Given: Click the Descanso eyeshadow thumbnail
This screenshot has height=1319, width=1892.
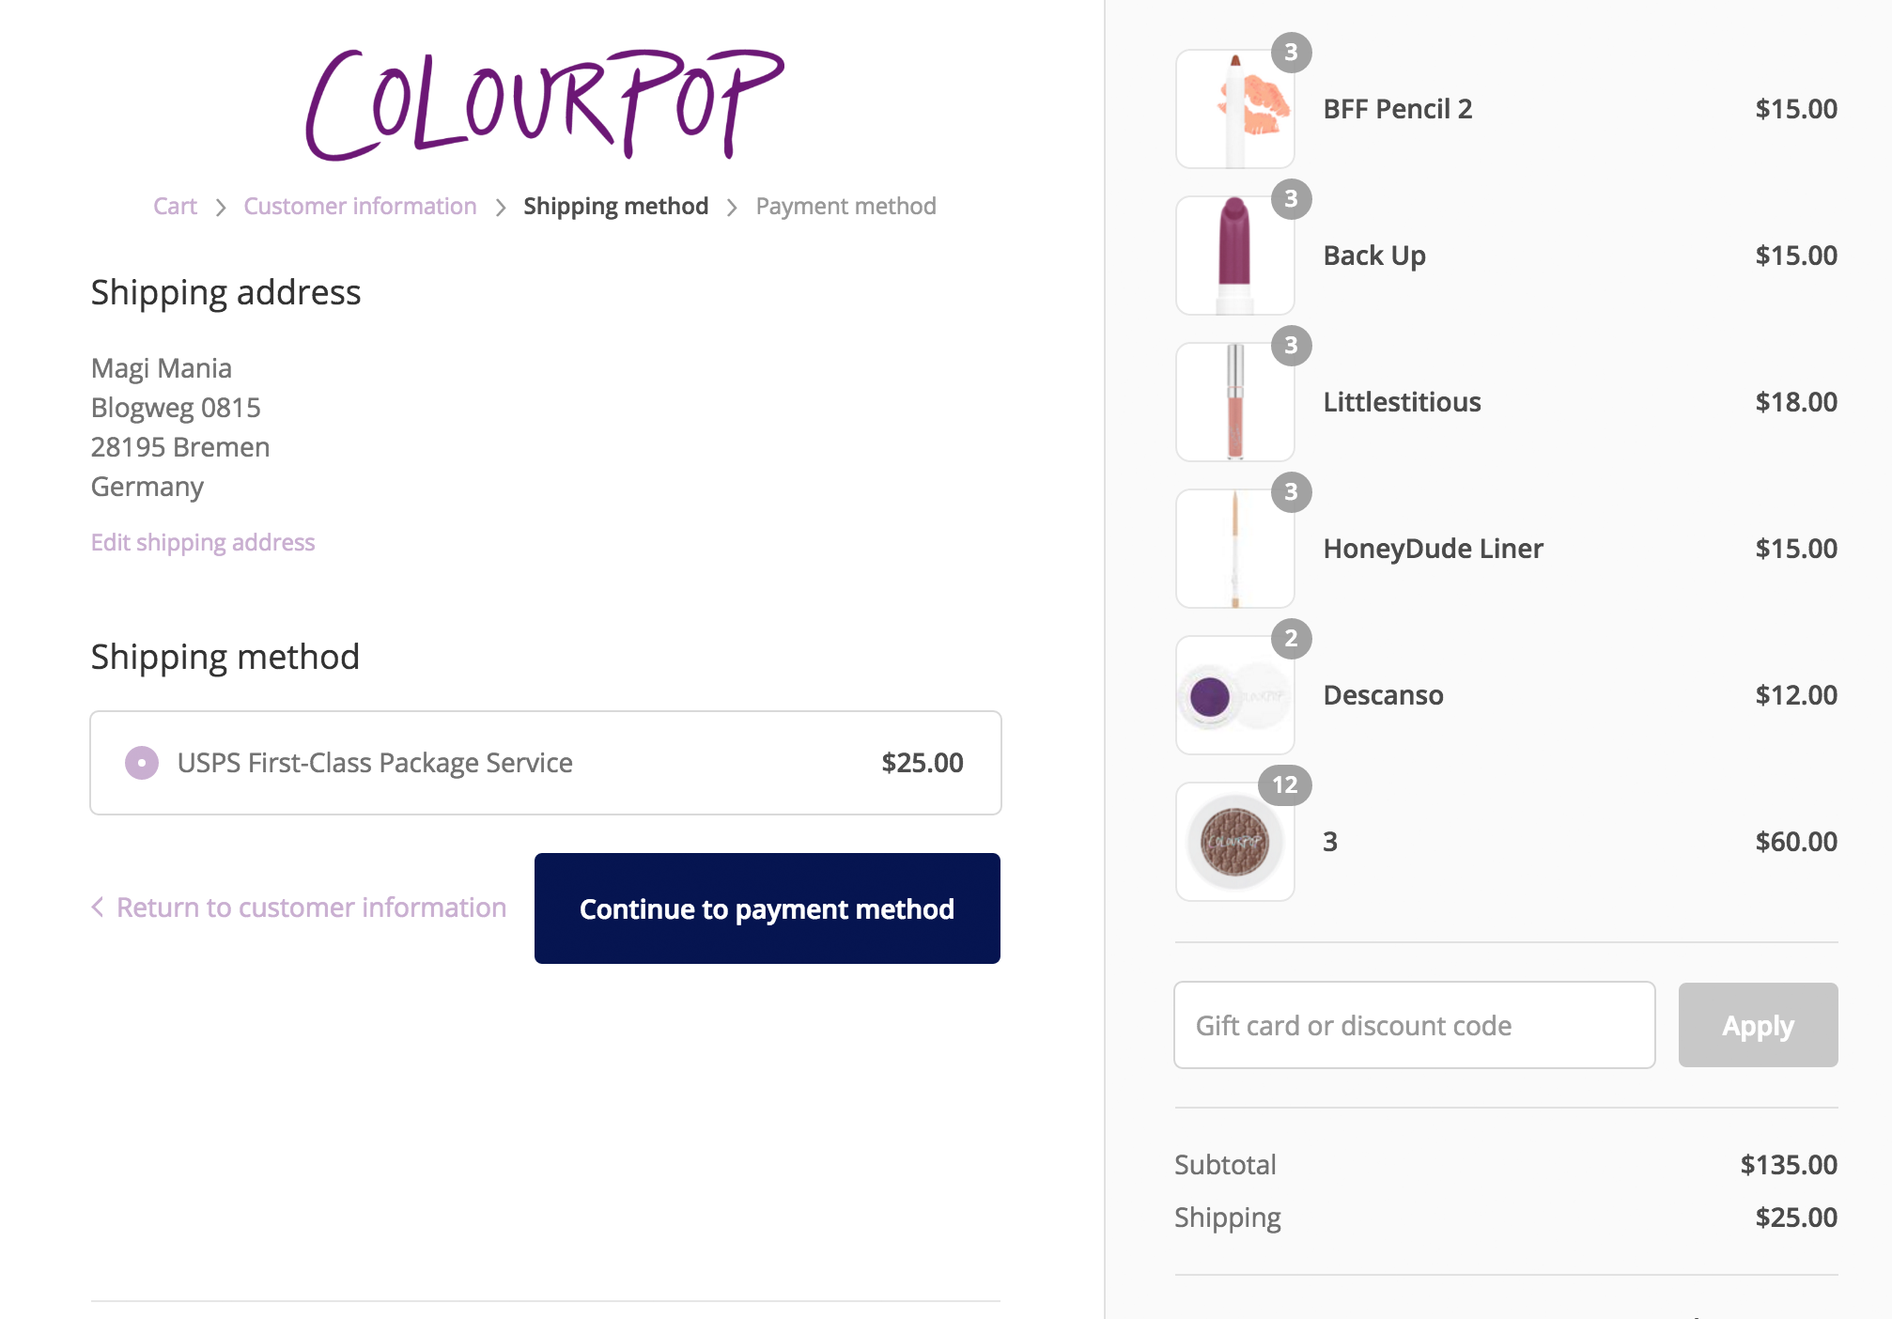Looking at the screenshot, I should [1234, 695].
